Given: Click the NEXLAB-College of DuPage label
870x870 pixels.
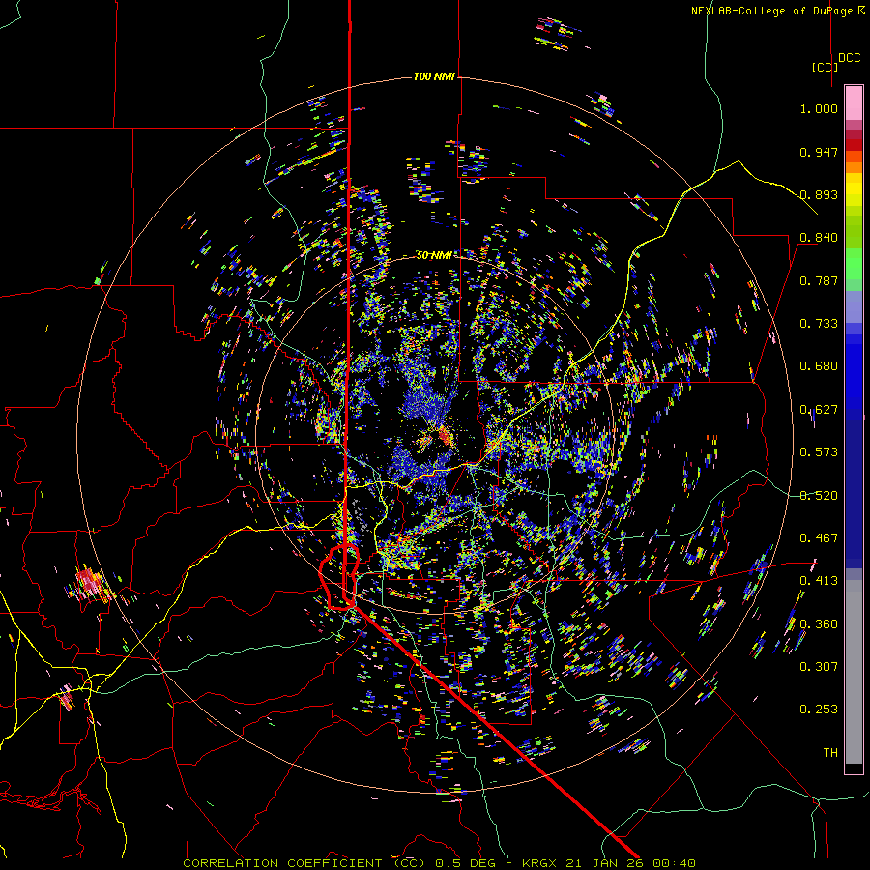Looking at the screenshot, I should click(777, 11).
